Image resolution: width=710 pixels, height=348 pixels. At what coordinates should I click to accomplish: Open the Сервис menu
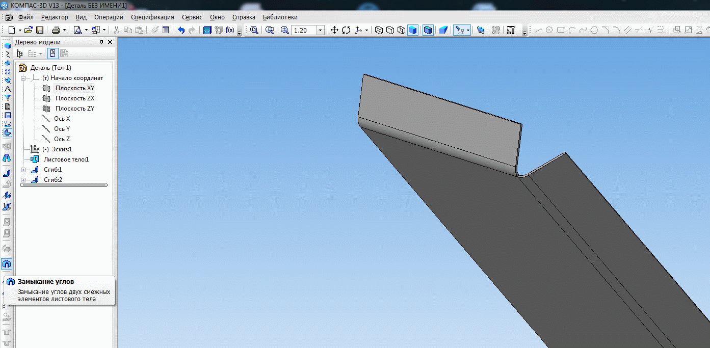[192, 17]
